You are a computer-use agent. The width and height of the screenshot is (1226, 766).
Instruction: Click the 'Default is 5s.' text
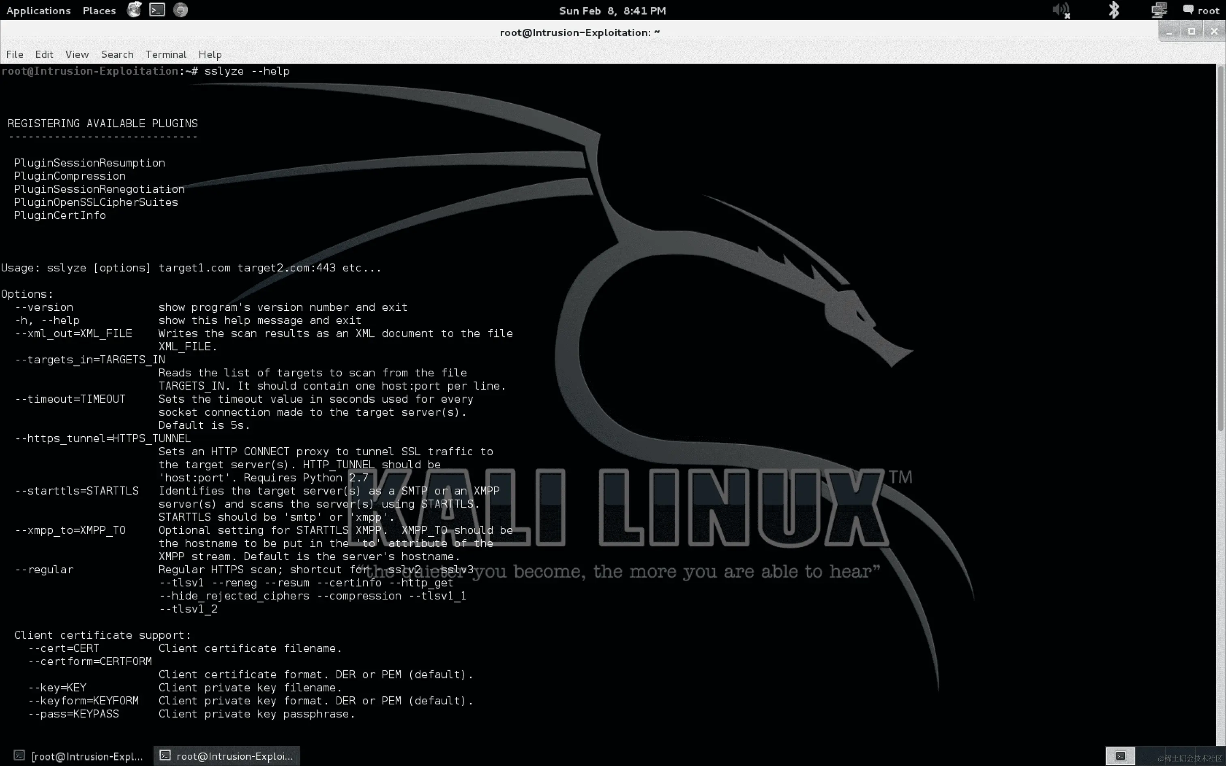click(x=204, y=426)
